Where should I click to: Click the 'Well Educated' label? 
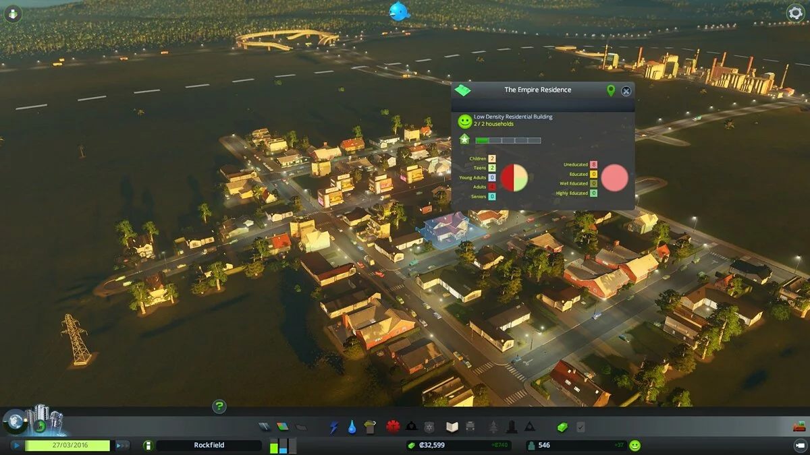click(x=574, y=183)
